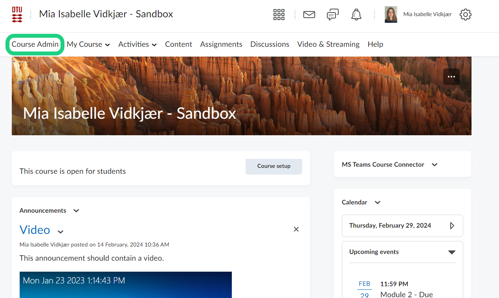Open the Announcements widget dropdown chevron
The width and height of the screenshot is (499, 298).
76,211
